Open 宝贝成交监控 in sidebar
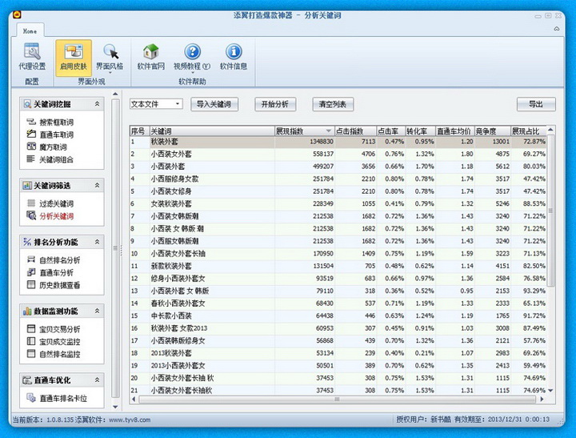576x438 pixels. [x=54, y=342]
